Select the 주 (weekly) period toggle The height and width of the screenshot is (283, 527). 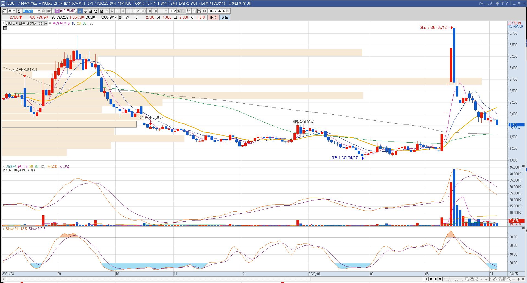[85, 11]
